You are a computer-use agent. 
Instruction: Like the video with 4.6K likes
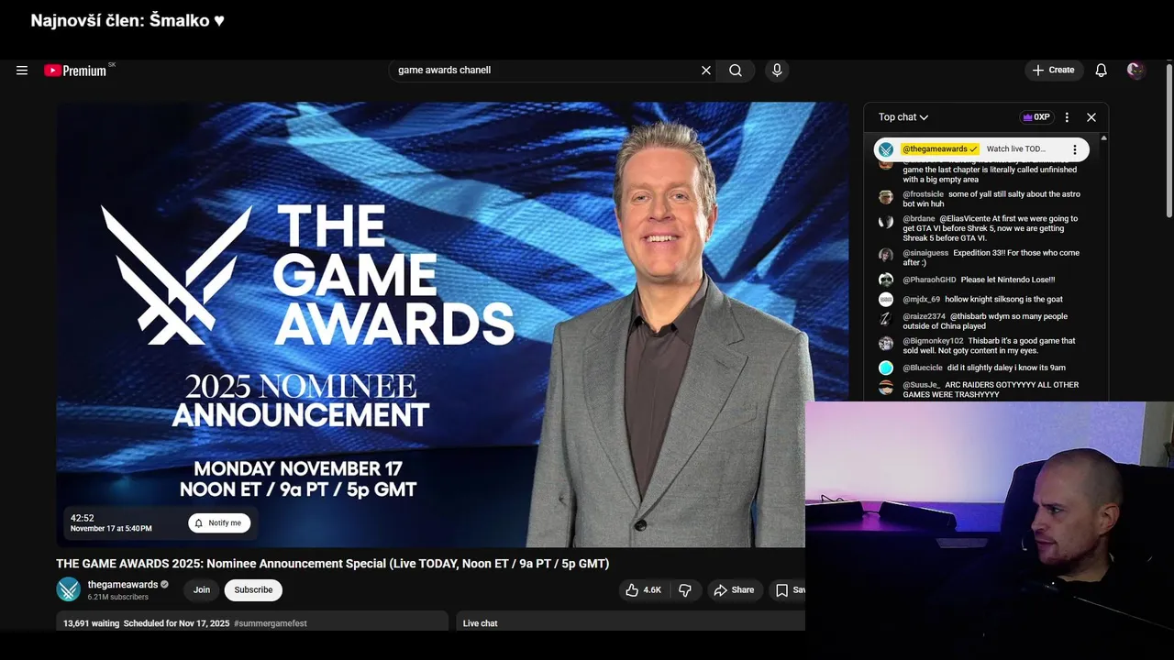click(644, 590)
